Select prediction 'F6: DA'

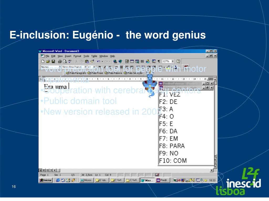click(168, 131)
